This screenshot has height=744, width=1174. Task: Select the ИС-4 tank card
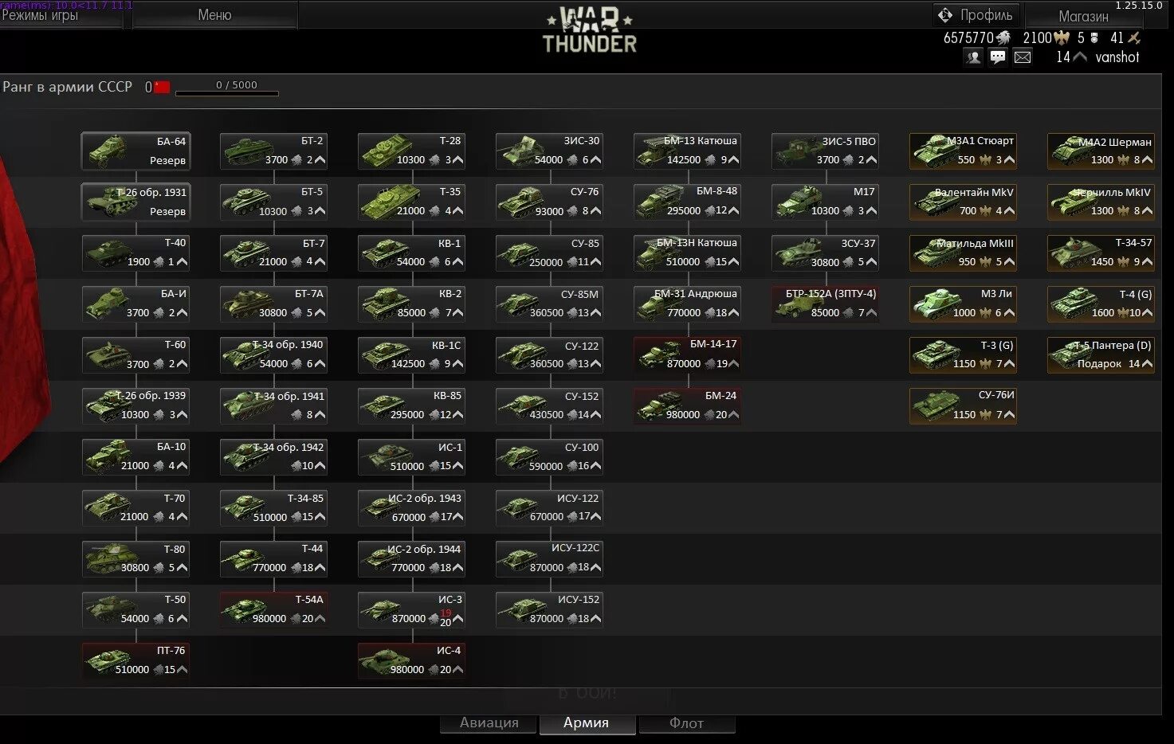(x=412, y=660)
